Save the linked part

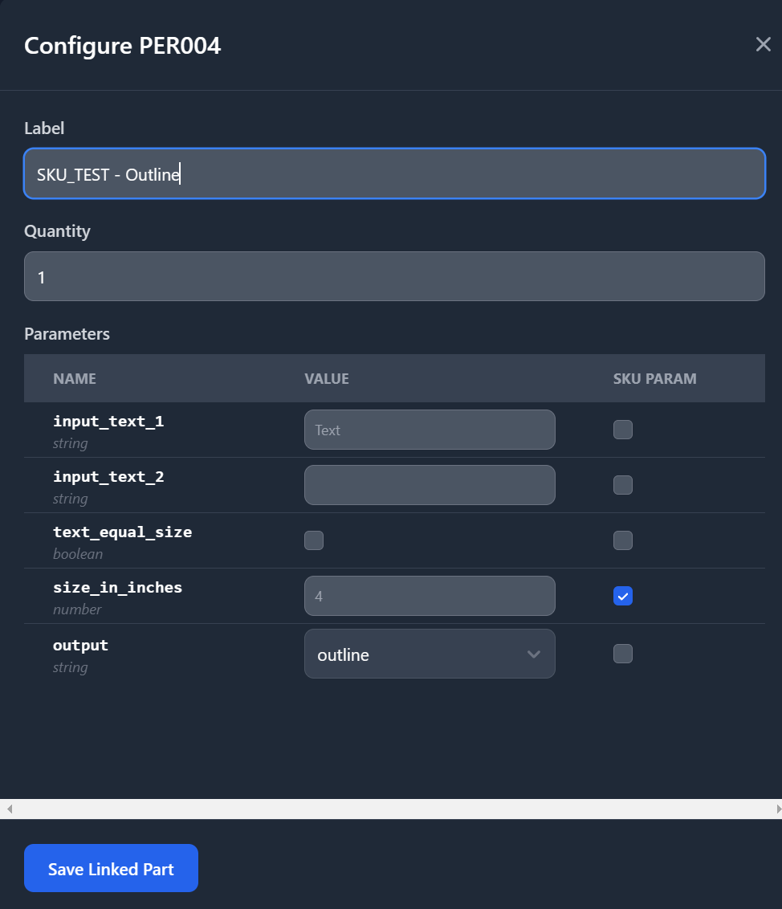[112, 868]
